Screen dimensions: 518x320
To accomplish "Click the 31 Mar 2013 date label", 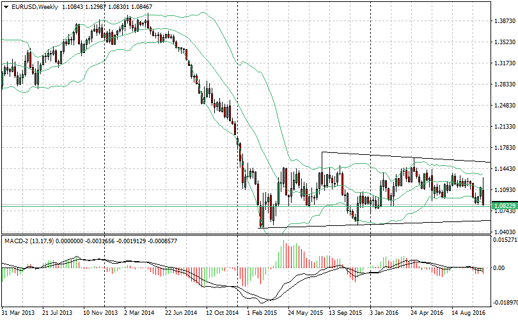I will pyautogui.click(x=18, y=313).
